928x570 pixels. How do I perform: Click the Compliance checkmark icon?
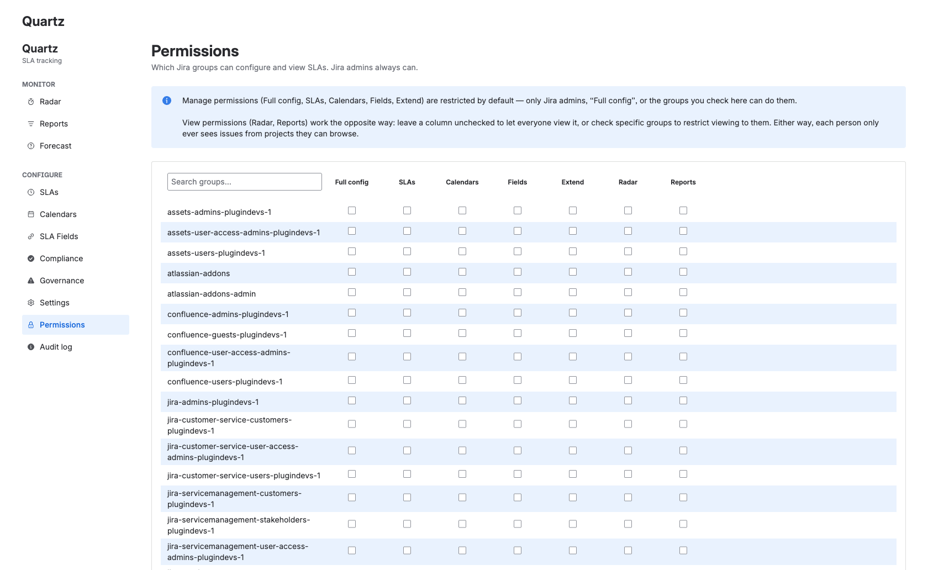coord(31,258)
